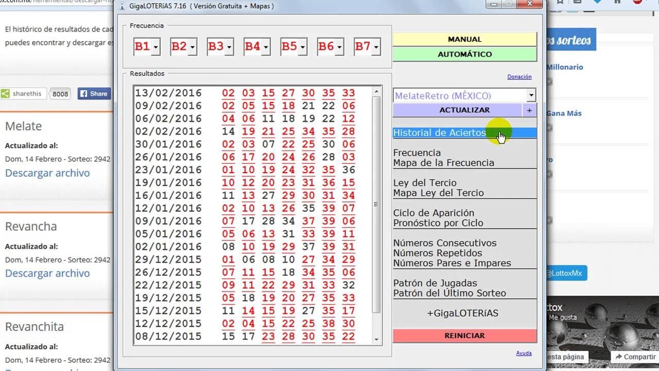This screenshot has height=371, width=659.
Task: Click the results list scroll-down arrow
Action: (376, 340)
